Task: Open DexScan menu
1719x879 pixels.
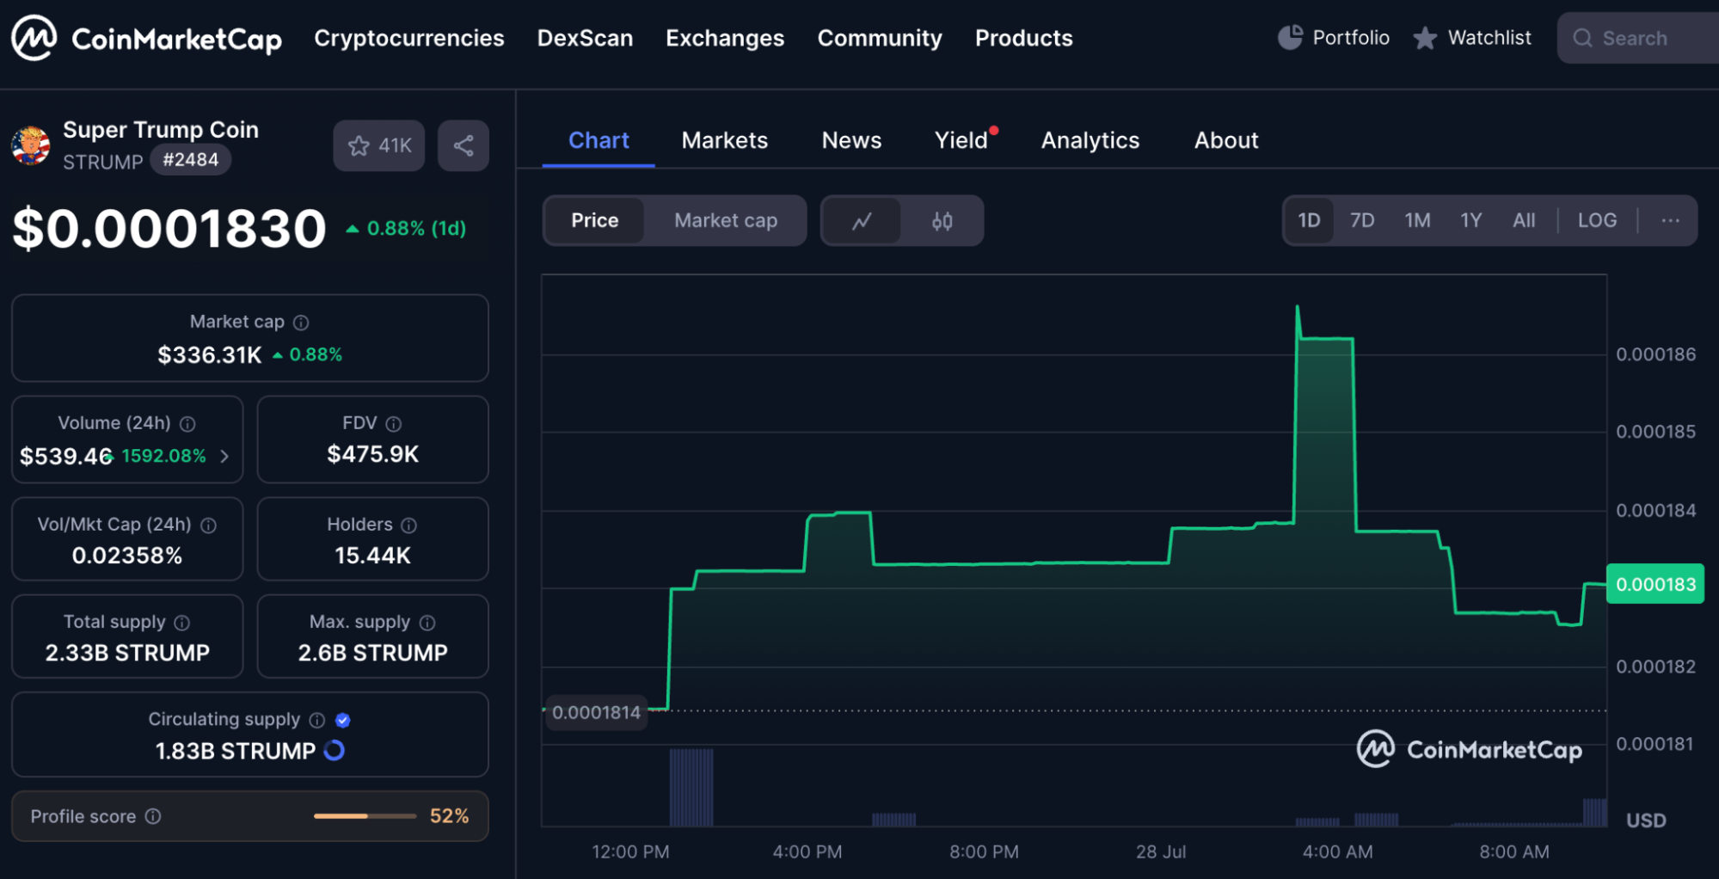Action: click(585, 38)
